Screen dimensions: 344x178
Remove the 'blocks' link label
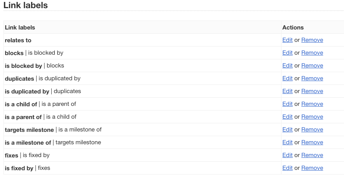[312, 53]
